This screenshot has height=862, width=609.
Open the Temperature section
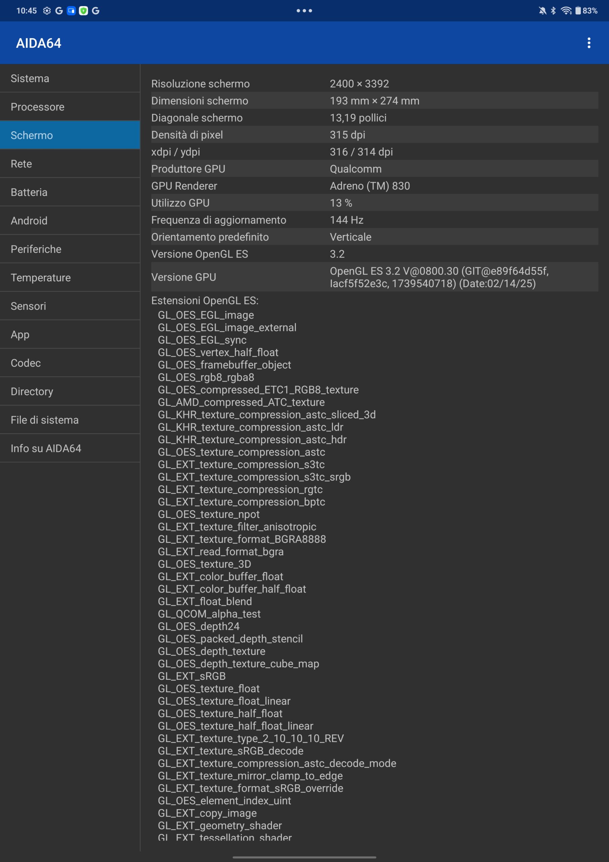pyautogui.click(x=70, y=278)
